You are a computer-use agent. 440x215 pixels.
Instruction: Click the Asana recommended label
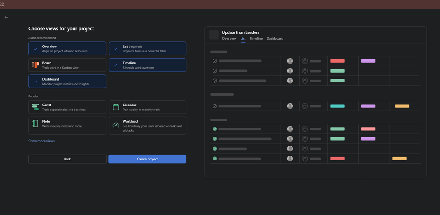pos(42,38)
